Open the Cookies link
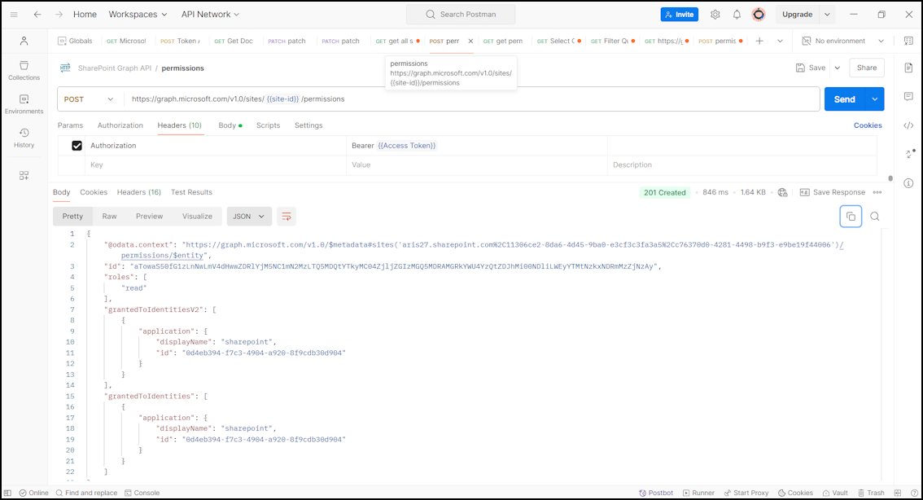This screenshot has width=923, height=500. [868, 125]
